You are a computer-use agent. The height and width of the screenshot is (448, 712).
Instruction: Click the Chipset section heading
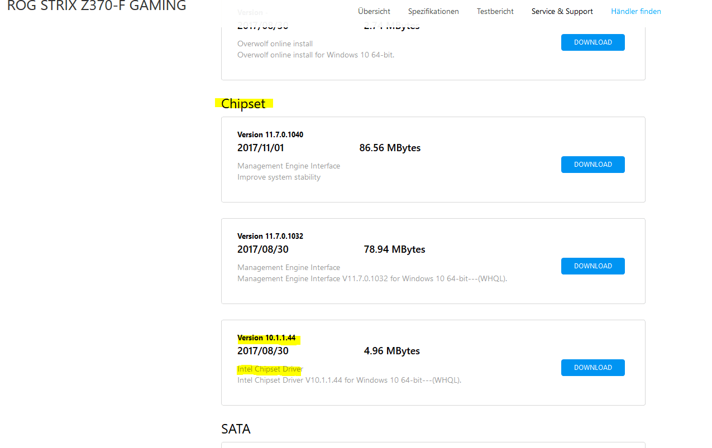click(x=243, y=104)
